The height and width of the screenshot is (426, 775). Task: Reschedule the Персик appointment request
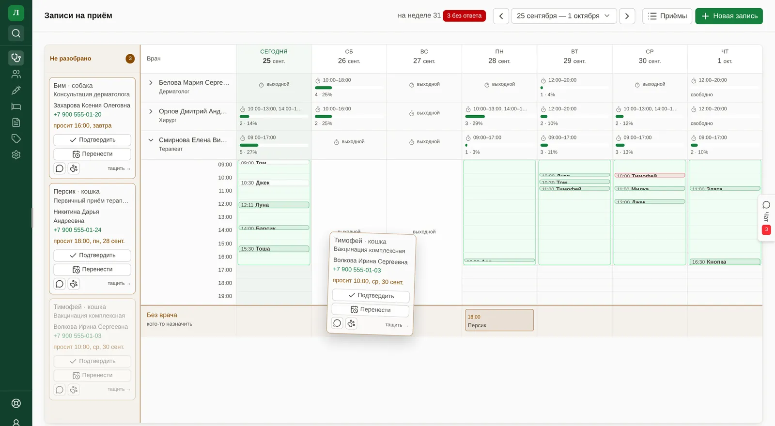pos(92,269)
